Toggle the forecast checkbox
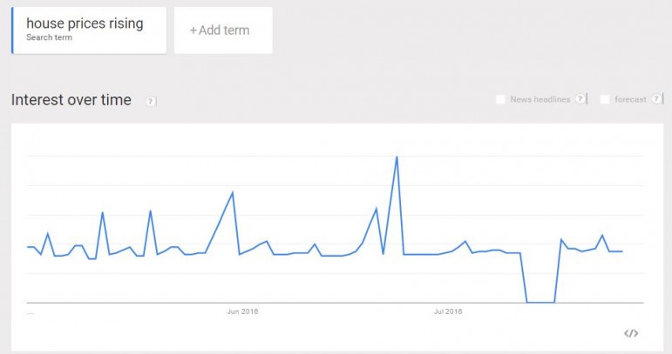 click(x=605, y=99)
